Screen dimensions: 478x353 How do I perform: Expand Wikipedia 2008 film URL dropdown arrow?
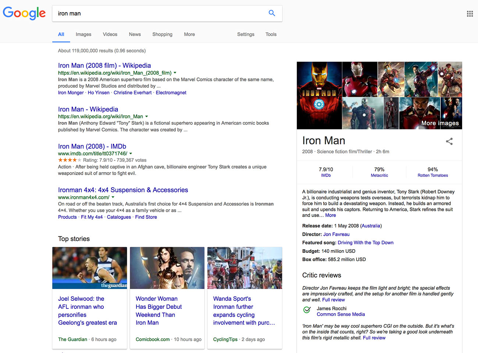(x=175, y=73)
